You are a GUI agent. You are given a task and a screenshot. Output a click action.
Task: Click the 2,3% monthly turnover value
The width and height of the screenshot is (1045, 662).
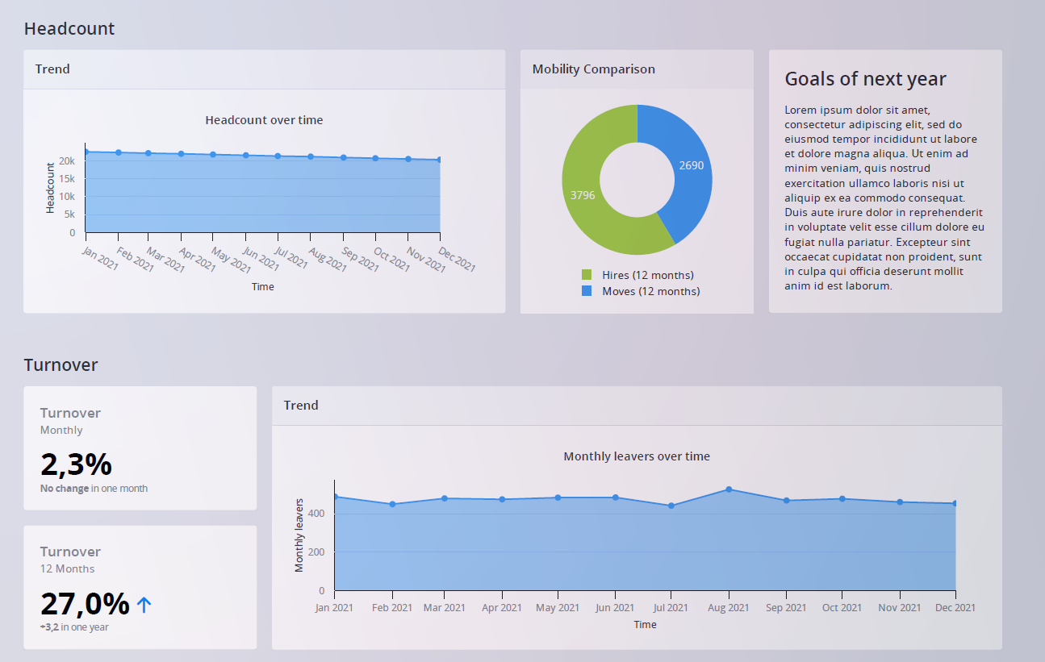[77, 465]
